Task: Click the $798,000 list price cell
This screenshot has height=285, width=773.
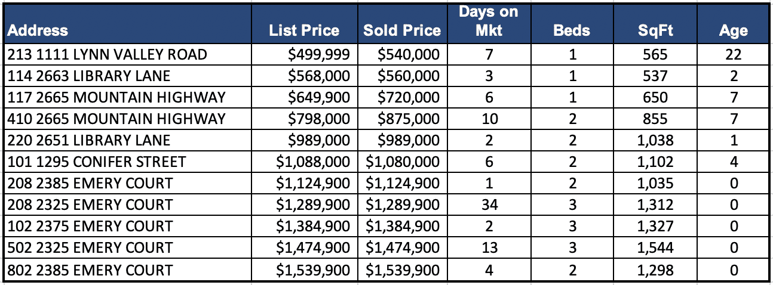Action: pos(319,119)
